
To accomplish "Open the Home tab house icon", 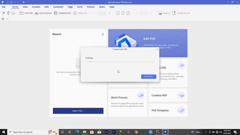I will (x=3, y=19).
